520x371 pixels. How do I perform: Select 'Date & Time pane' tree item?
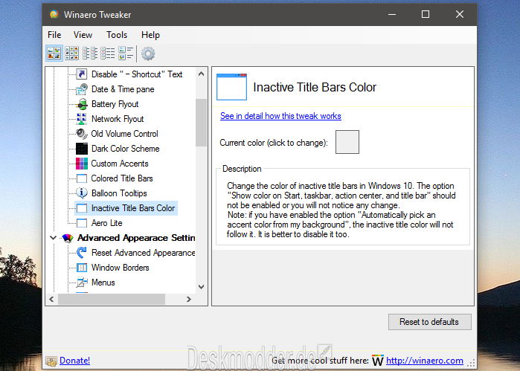tap(123, 89)
